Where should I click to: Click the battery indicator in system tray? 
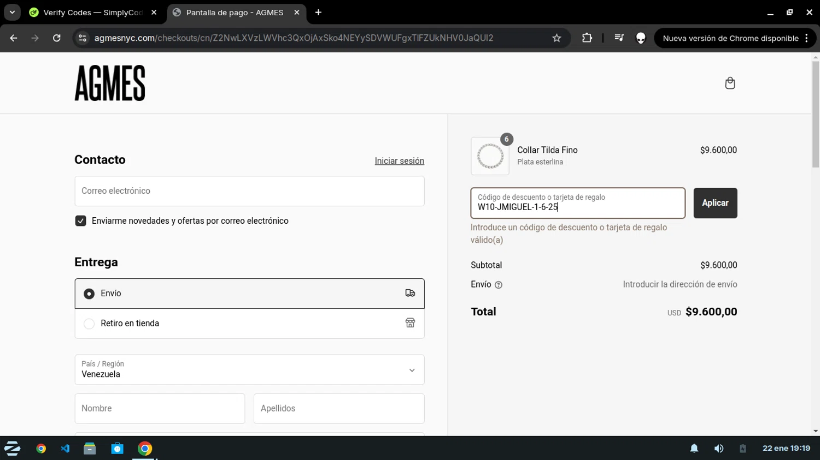click(742, 449)
